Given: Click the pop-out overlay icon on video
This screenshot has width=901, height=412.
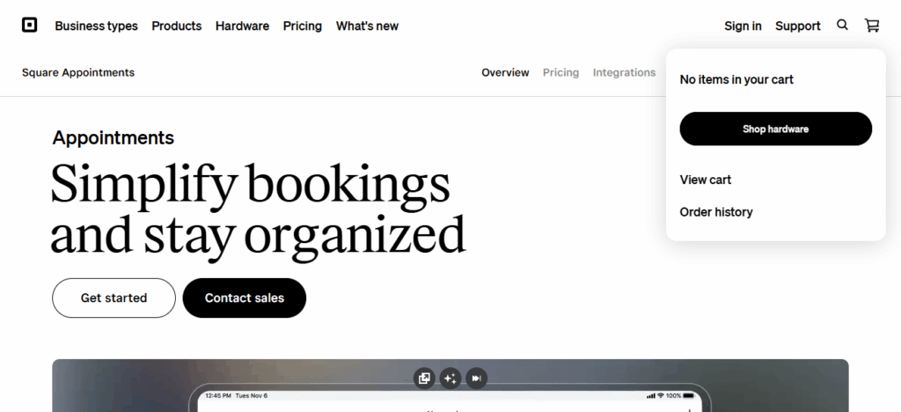Looking at the screenshot, I should (x=425, y=378).
